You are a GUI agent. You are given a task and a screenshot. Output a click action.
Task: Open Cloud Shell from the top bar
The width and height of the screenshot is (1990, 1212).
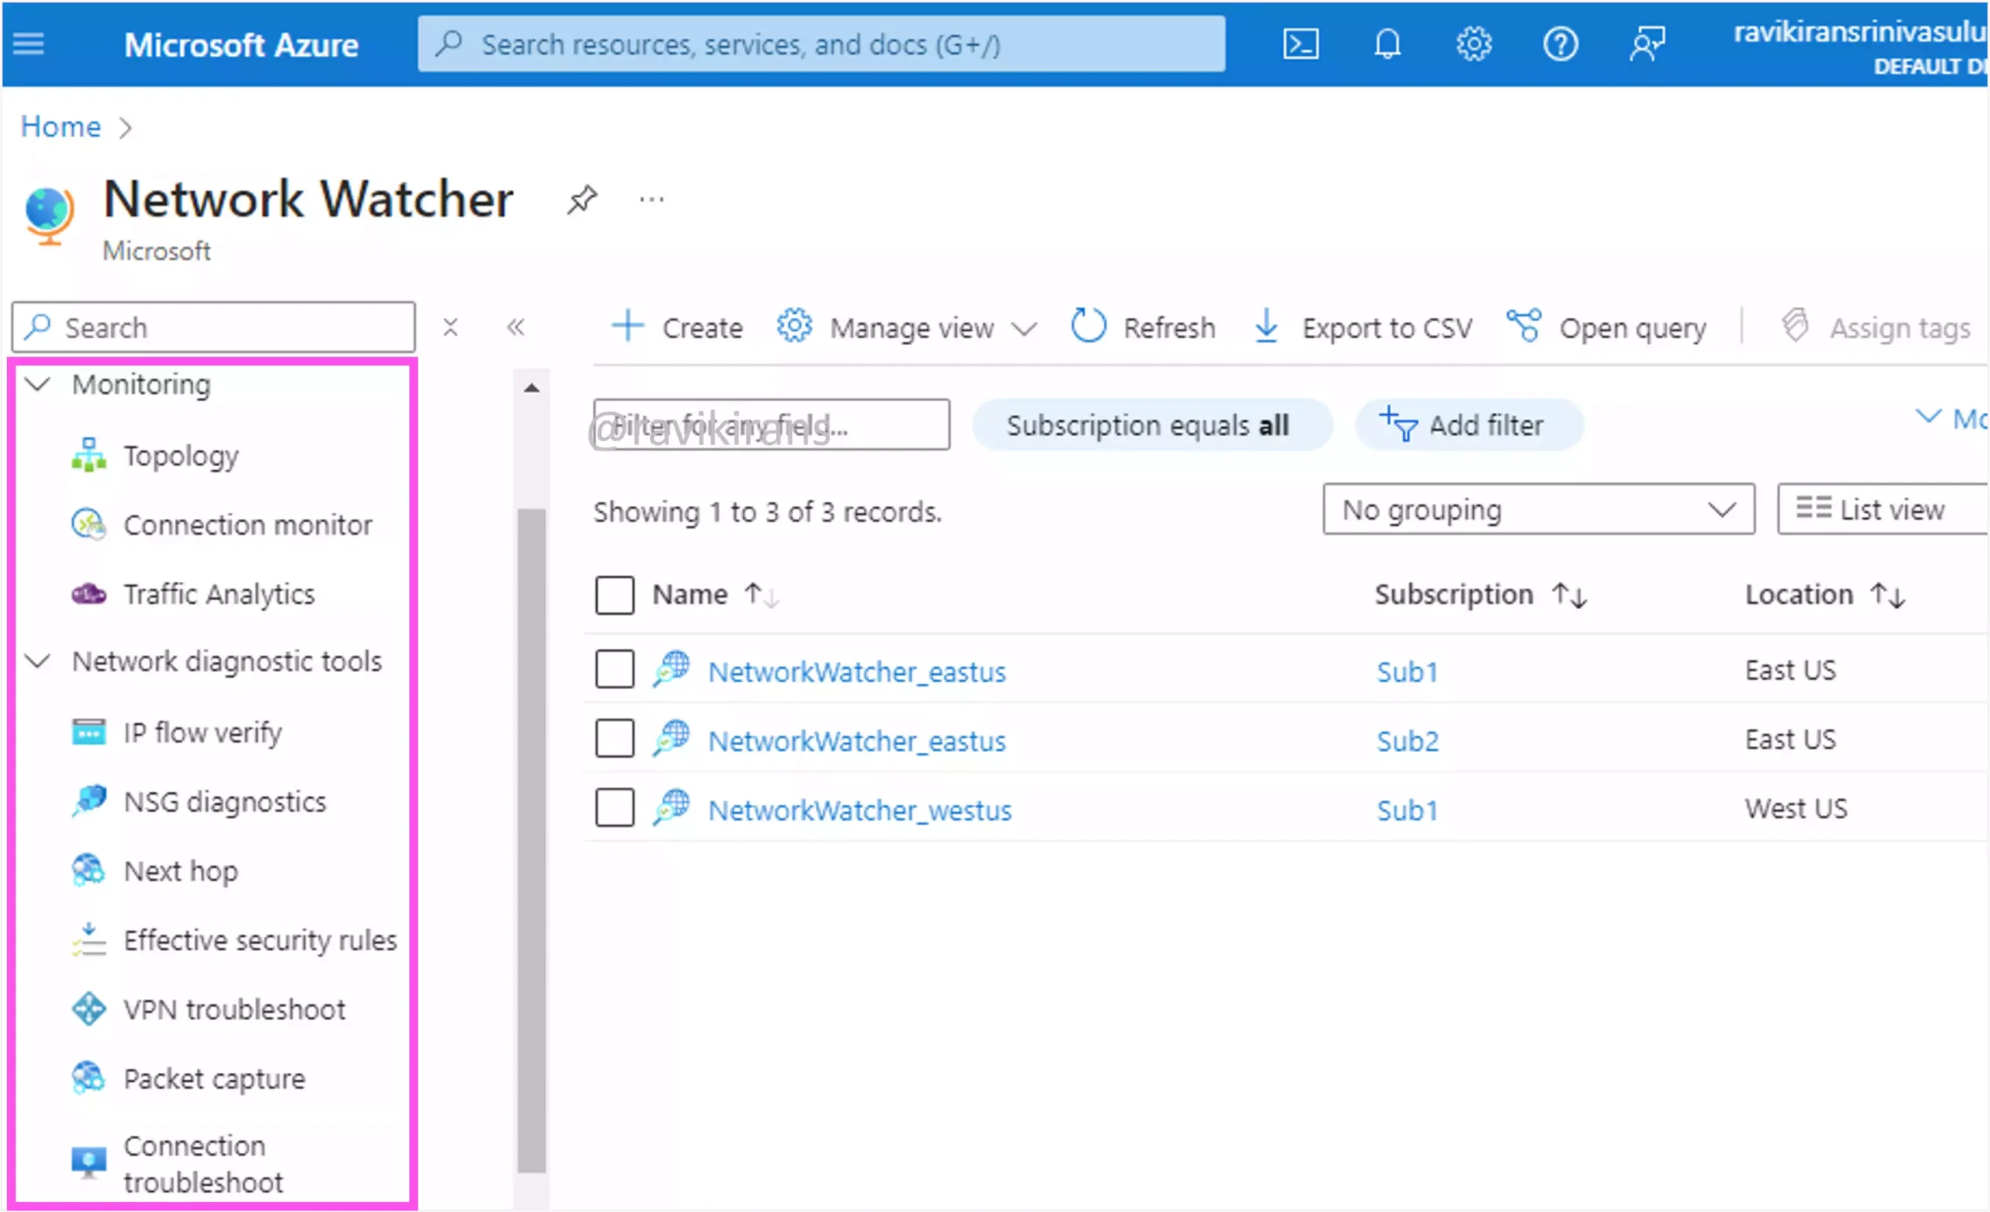[1300, 44]
